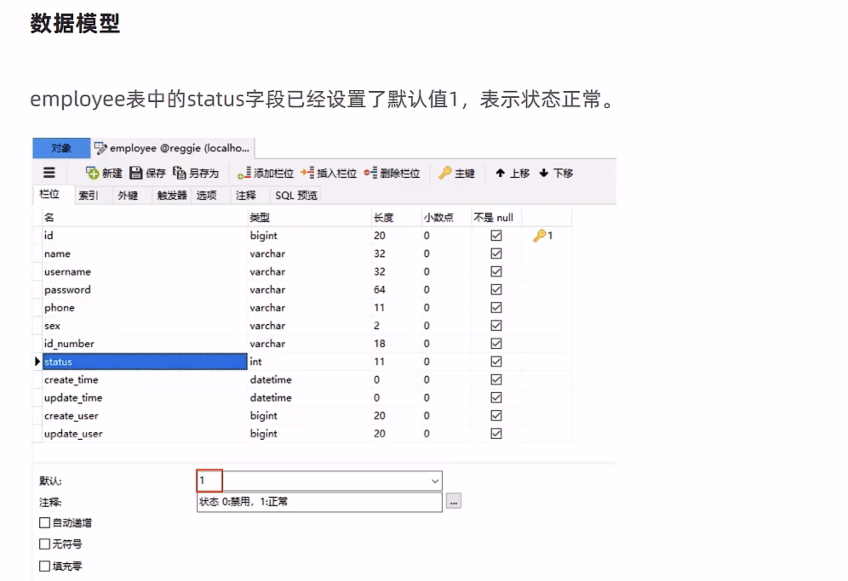Click the 主键 (primary key) key icon
The image size is (848, 581).
click(445, 173)
